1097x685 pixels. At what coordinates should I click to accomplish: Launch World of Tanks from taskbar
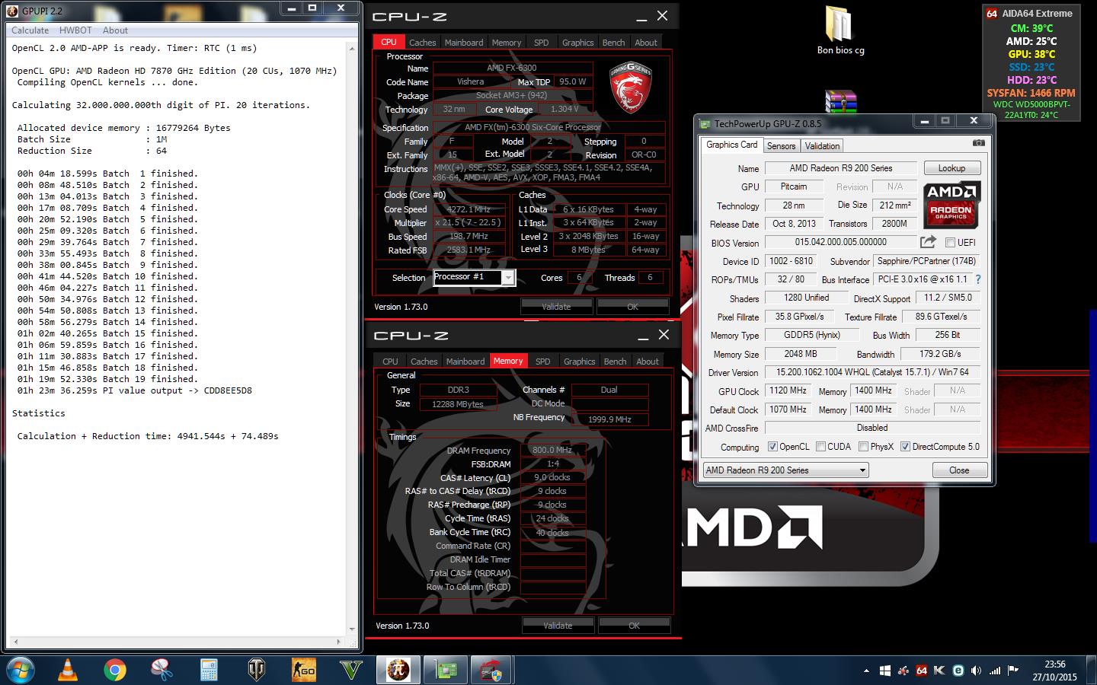click(257, 670)
